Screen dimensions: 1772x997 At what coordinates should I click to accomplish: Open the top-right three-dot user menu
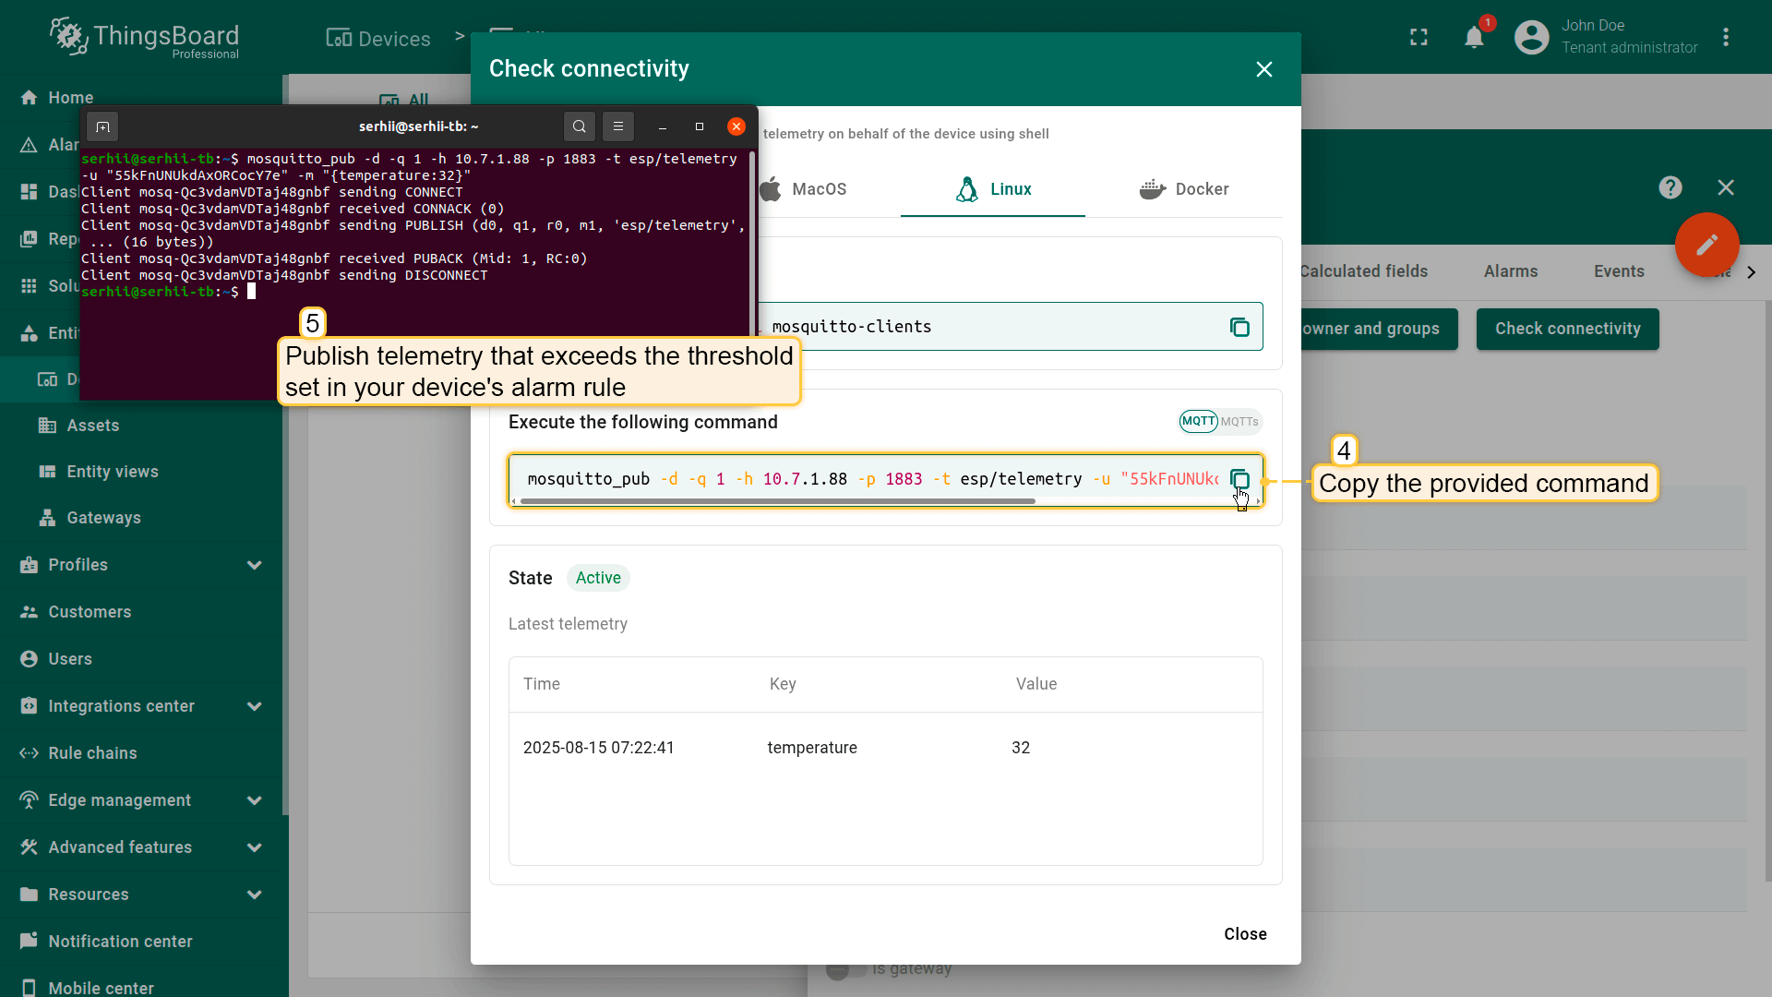point(1725,37)
